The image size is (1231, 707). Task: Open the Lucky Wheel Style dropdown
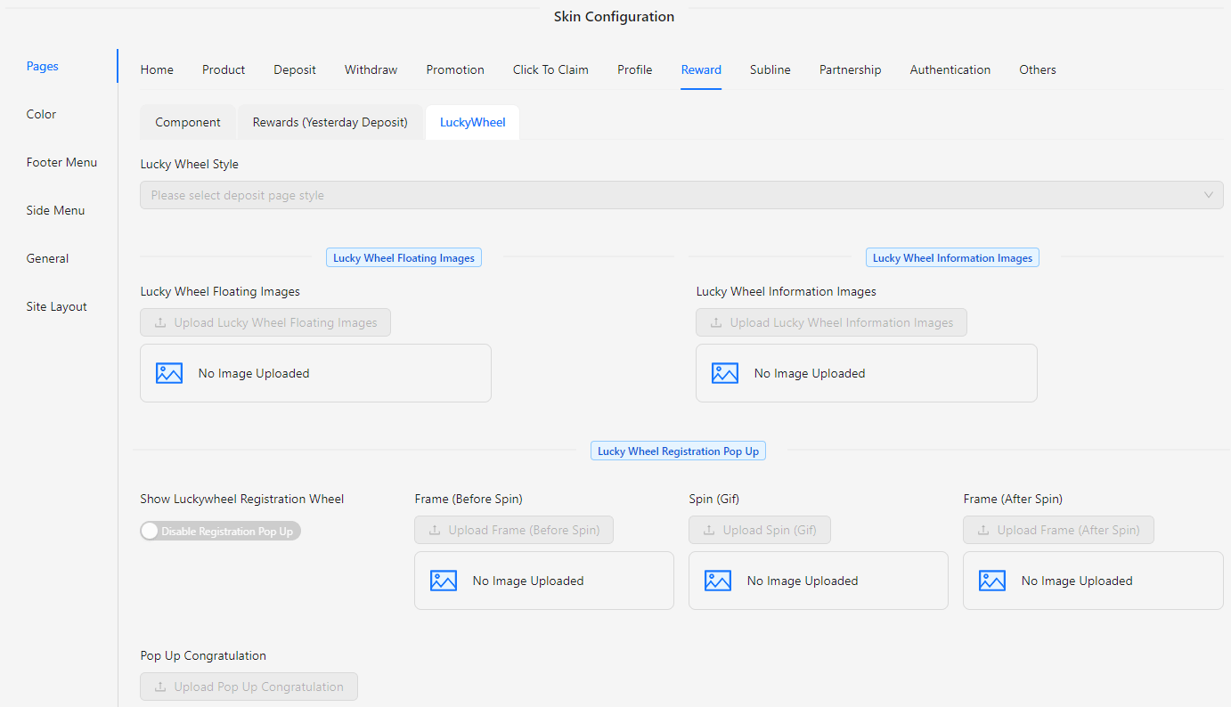coord(668,195)
